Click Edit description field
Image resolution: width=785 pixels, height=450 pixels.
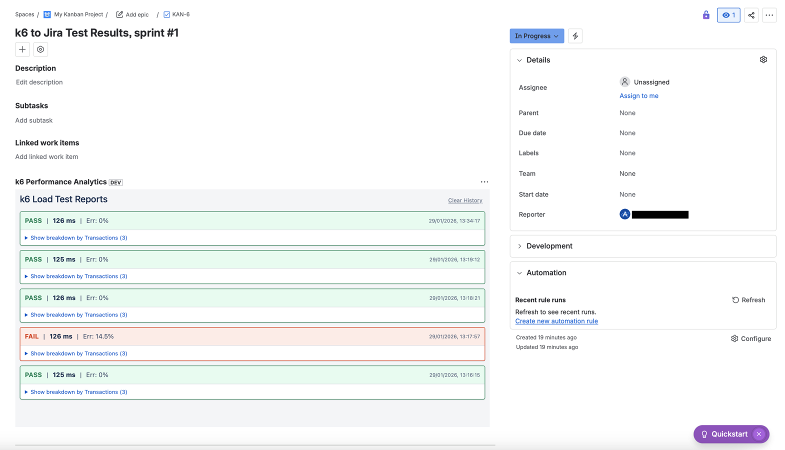(39, 82)
